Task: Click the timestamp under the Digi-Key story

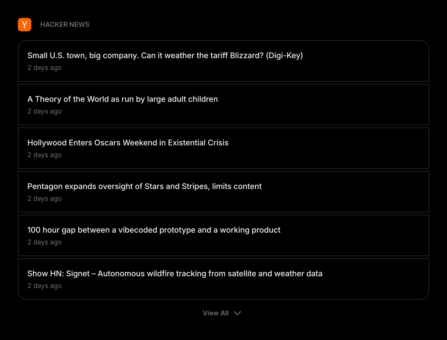Action: point(44,67)
